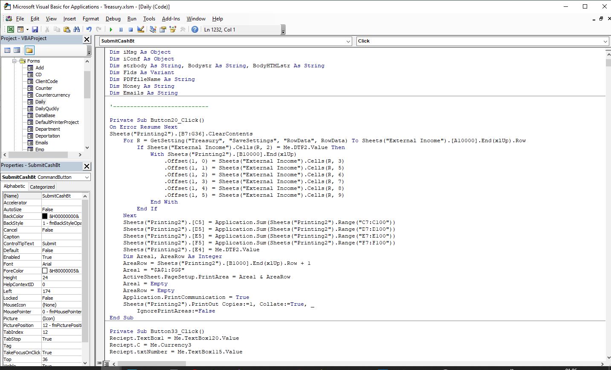Image resolution: width=611 pixels, height=370 pixels.
Task: Open the Click procedure dropdown
Action: (x=605, y=41)
